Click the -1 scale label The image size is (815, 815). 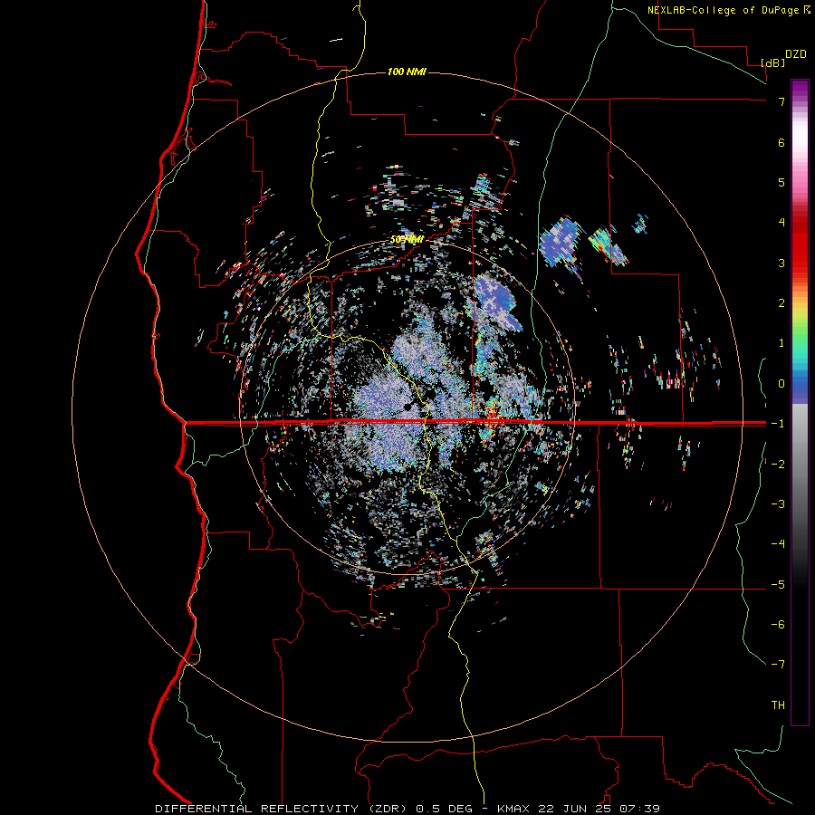(x=778, y=424)
